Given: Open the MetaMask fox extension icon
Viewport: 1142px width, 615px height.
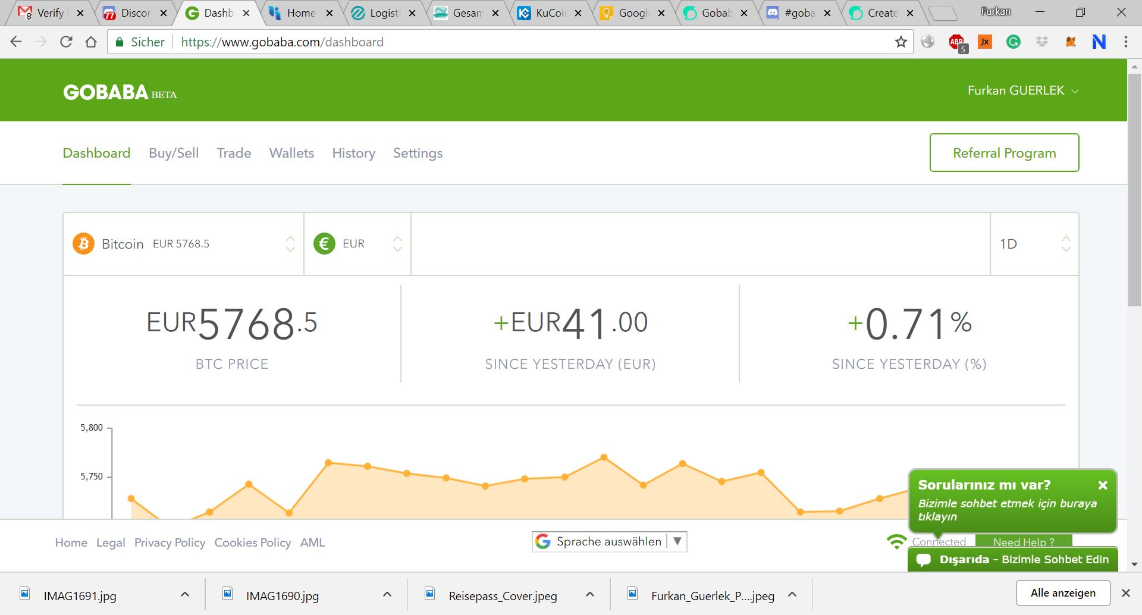Looking at the screenshot, I should [1071, 42].
